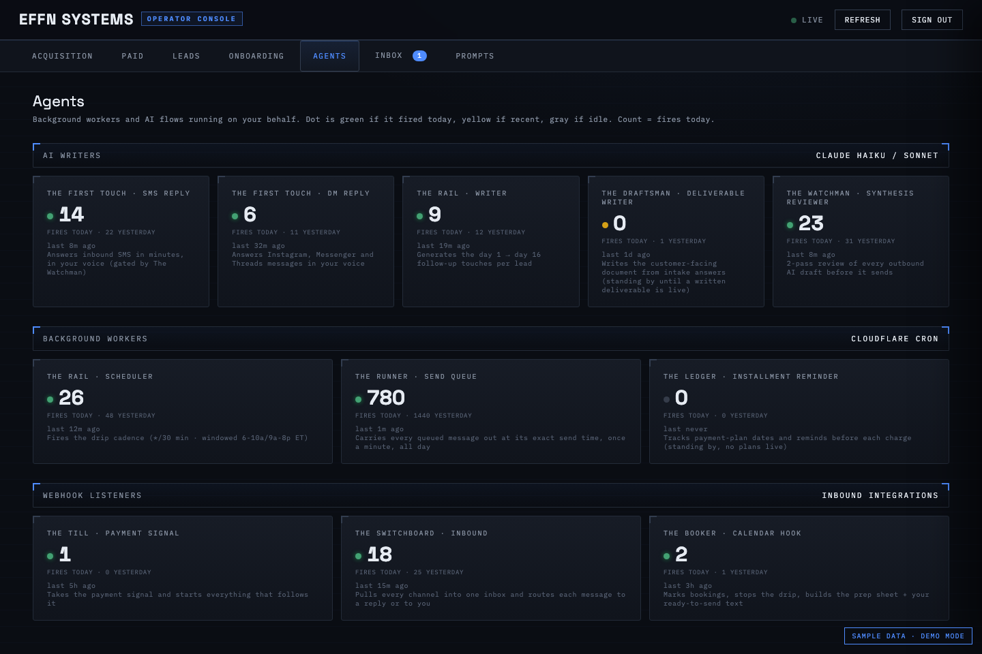The image size is (982, 654).
Task: Click the Rail Writer green status dot
Action: tap(419, 216)
